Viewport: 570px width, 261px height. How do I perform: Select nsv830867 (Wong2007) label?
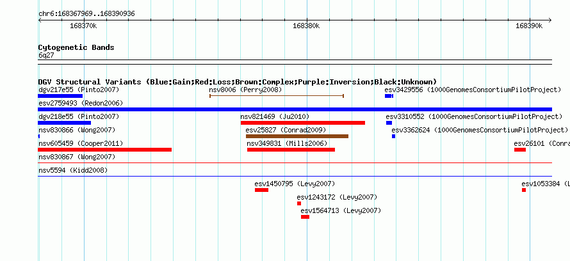point(77,157)
